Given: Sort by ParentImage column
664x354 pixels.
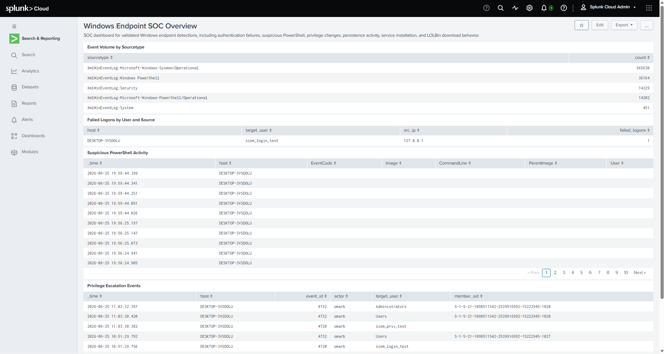Looking at the screenshot, I should 543,163.
